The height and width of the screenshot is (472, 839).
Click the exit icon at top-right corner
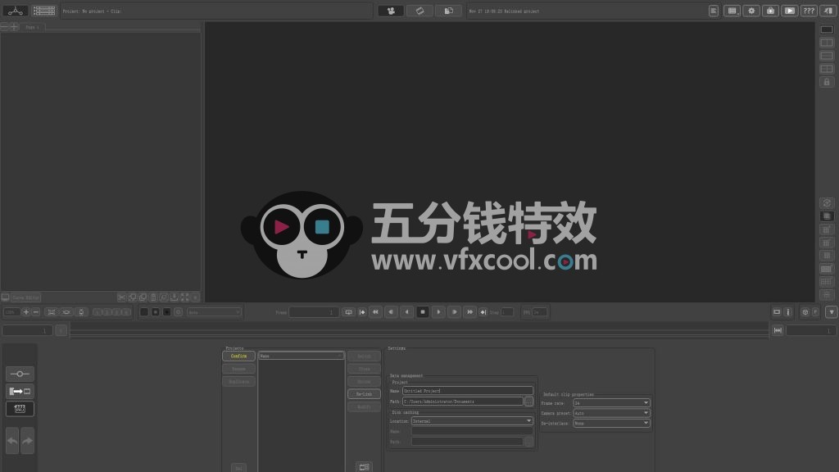pos(828,11)
